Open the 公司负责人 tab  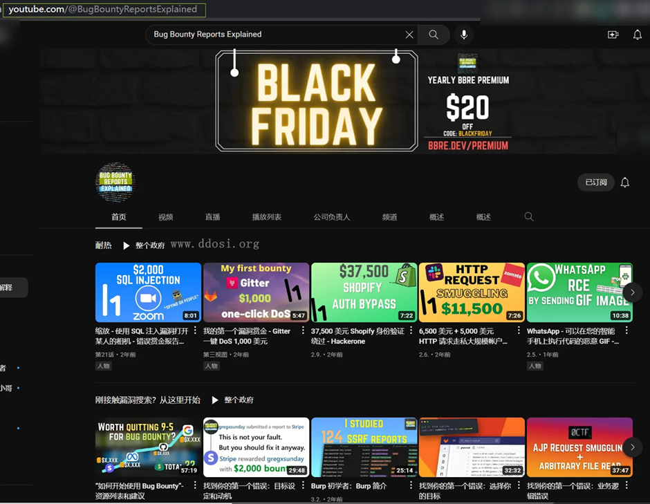coord(332,217)
